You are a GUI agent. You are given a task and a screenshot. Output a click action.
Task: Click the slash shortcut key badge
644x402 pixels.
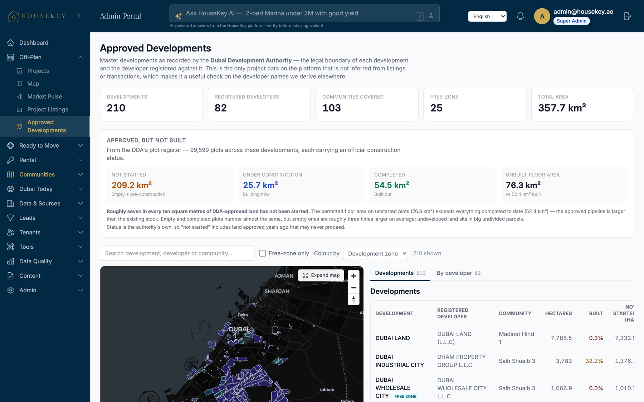pyautogui.click(x=420, y=16)
